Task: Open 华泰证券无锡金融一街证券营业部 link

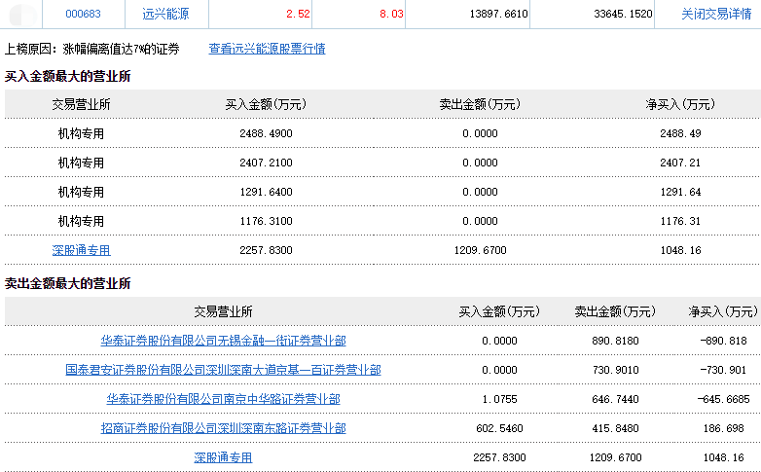Action: click(x=223, y=341)
